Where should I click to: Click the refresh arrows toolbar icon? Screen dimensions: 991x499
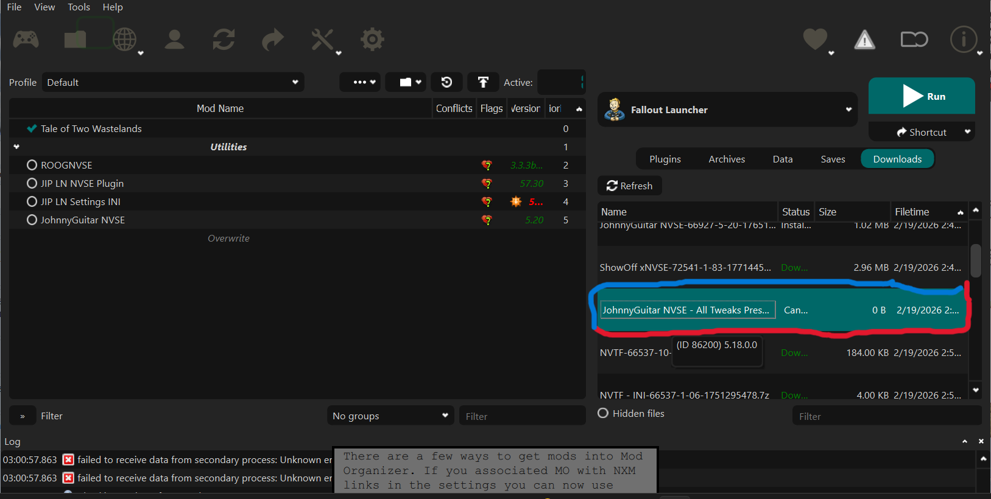pyautogui.click(x=224, y=40)
